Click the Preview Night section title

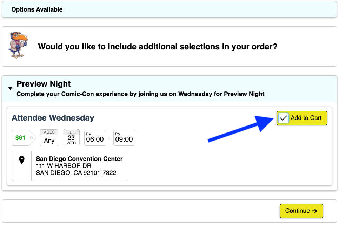pyautogui.click(x=44, y=84)
